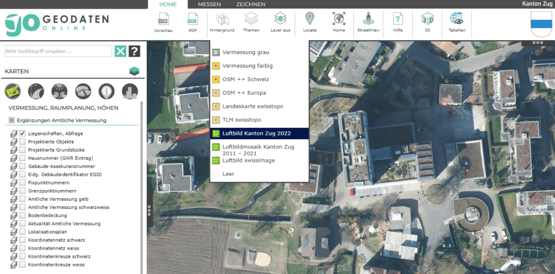The image size is (555, 274).
Task: Enable Projektierte Objekte checkbox
Action: (23, 141)
